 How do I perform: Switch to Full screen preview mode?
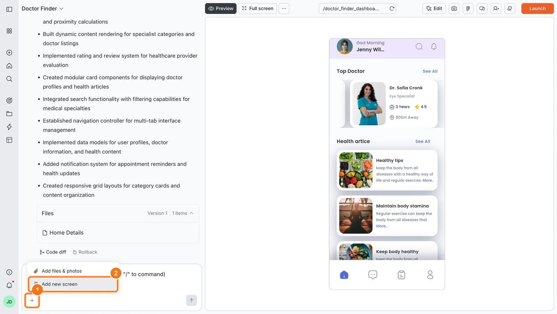[257, 8]
